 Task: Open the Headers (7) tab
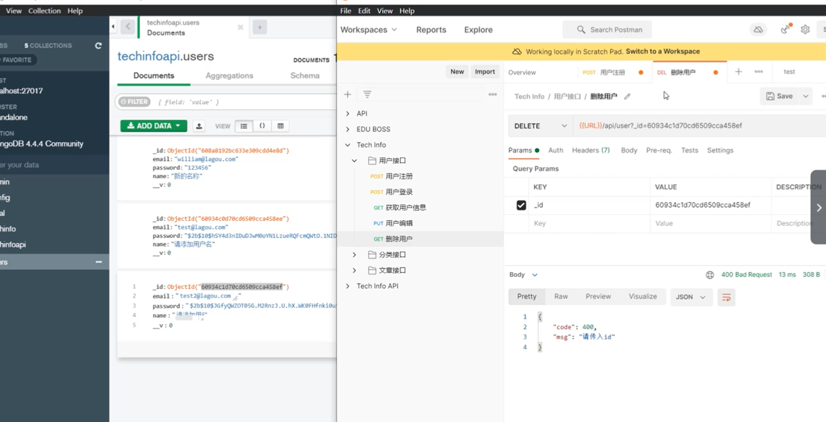[x=591, y=151]
